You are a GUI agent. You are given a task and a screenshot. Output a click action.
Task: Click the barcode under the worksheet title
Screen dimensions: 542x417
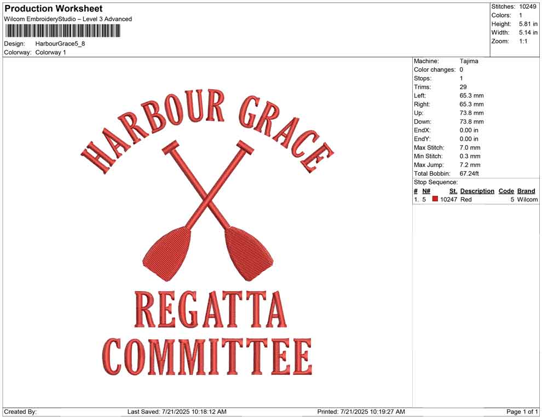point(62,31)
